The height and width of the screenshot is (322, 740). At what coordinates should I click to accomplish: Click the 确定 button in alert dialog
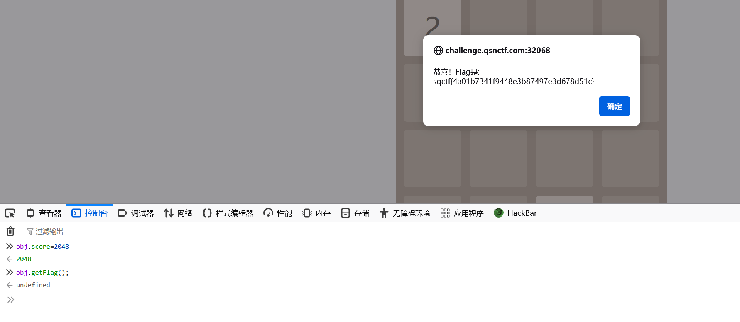point(614,107)
